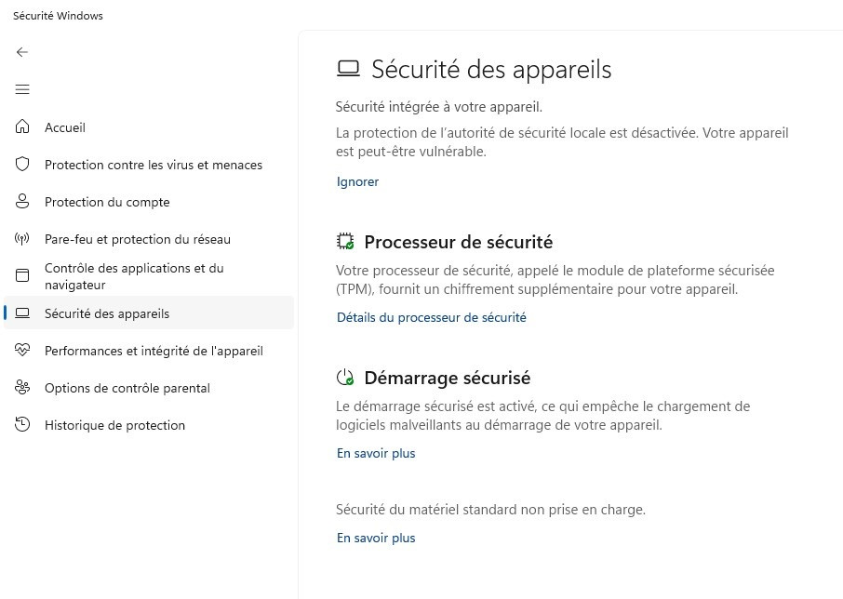Click the Accueil home icon
The height and width of the screenshot is (599, 843).
[22, 127]
